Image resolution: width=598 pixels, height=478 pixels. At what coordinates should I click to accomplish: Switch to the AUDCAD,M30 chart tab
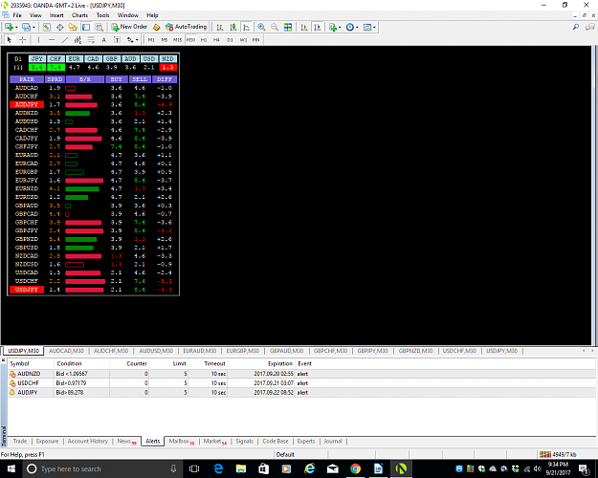coord(66,351)
